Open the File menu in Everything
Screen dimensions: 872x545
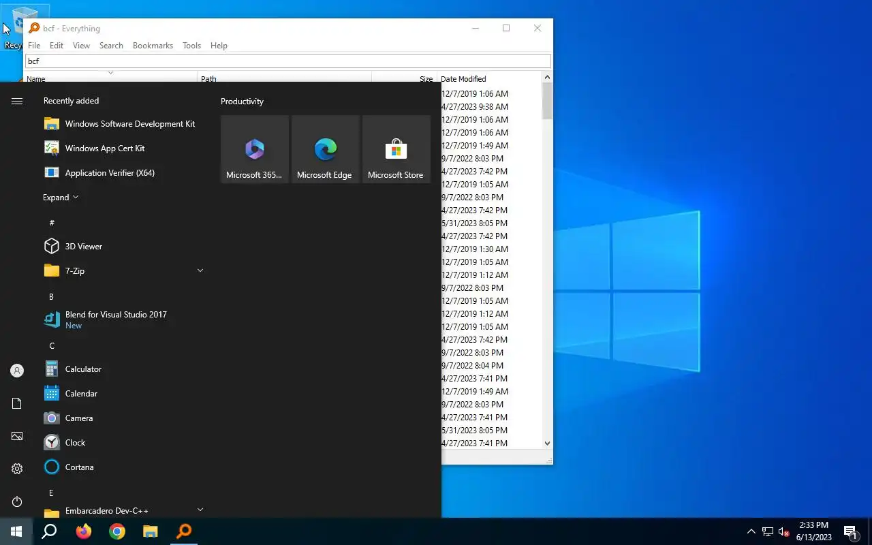tap(34, 46)
